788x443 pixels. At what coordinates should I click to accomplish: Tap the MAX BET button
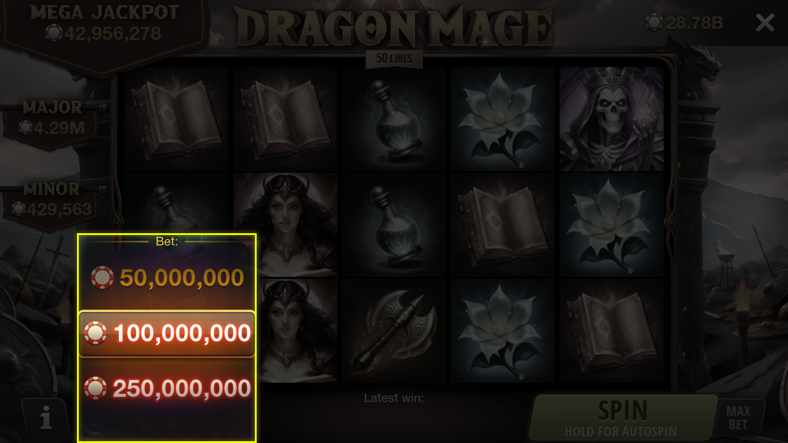pos(738,418)
